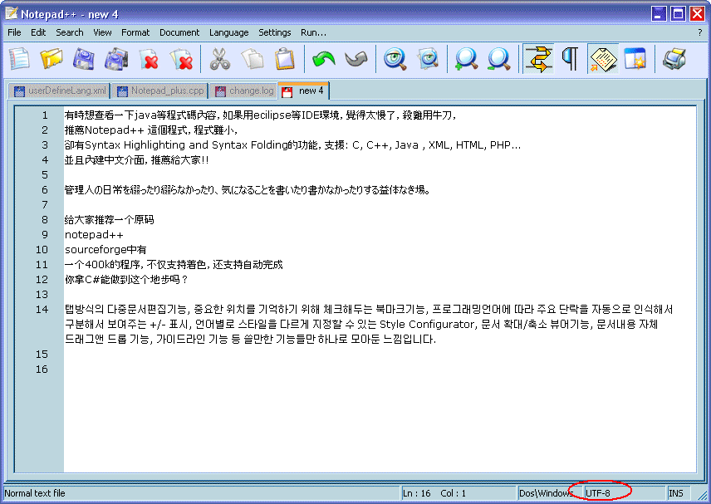Close all documents icon
711x504 pixels.
pyautogui.click(x=181, y=59)
